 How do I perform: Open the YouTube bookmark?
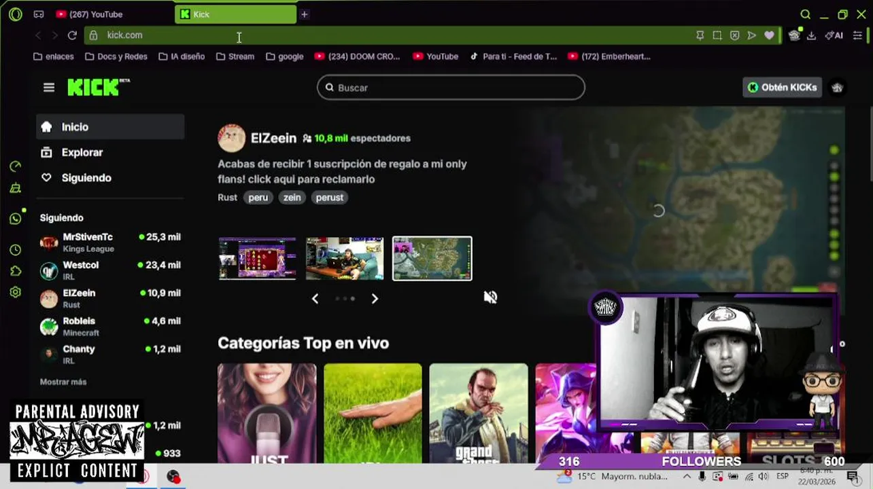click(x=436, y=56)
